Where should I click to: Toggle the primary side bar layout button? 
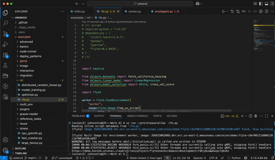[260, 4]
